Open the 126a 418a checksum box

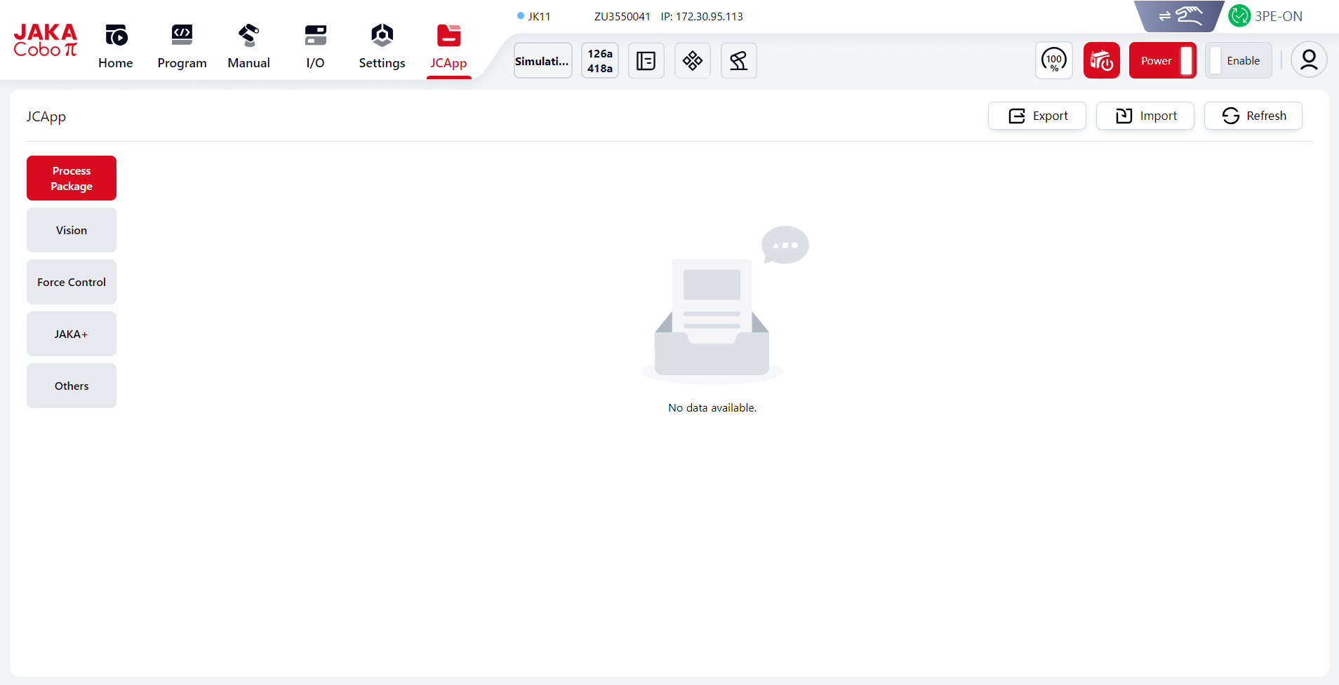tap(599, 61)
